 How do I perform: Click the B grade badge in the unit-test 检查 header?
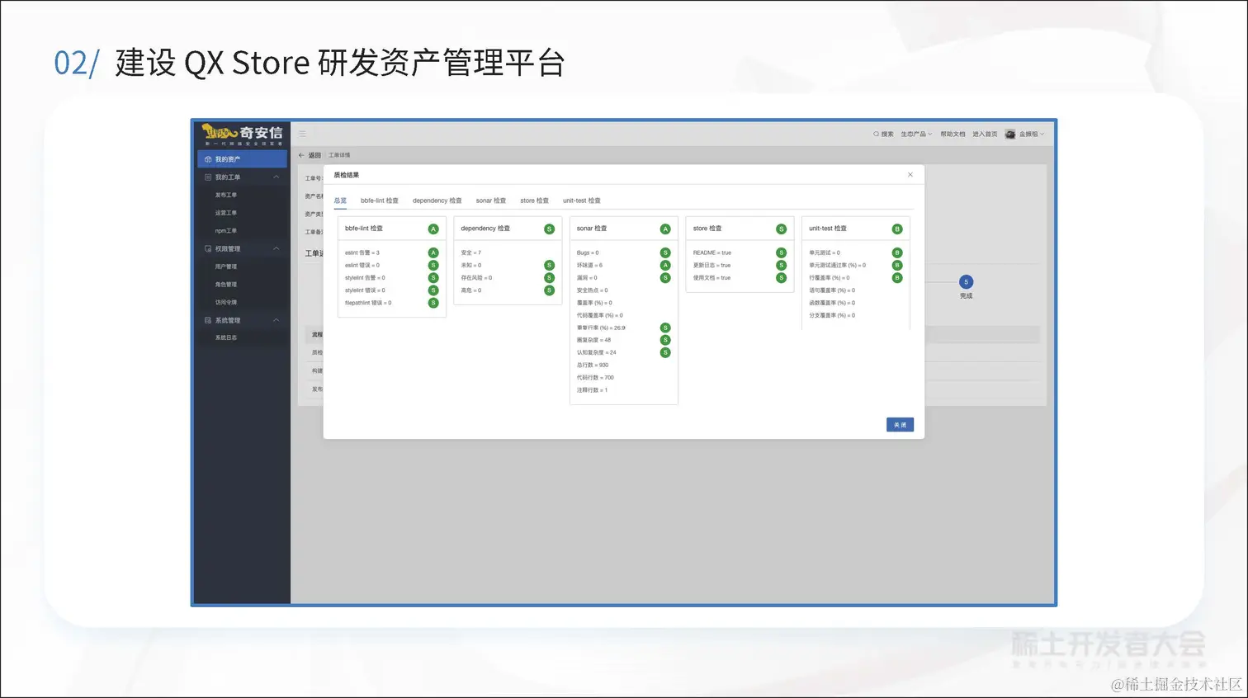pyautogui.click(x=897, y=229)
